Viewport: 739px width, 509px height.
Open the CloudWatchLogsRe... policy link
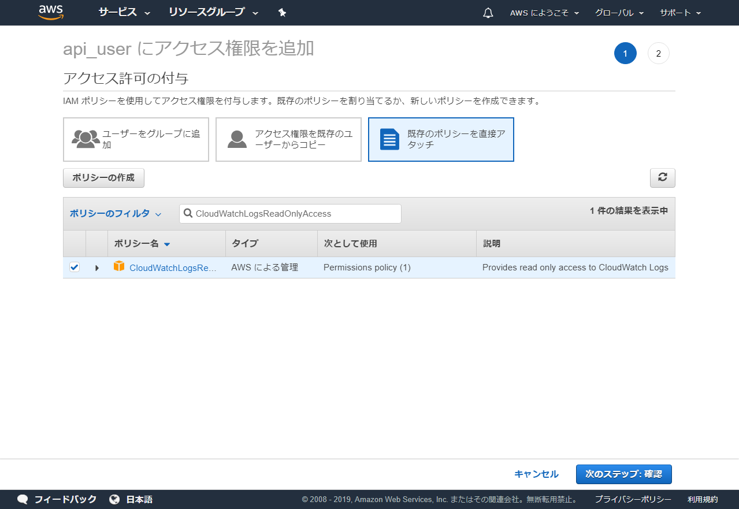173,267
